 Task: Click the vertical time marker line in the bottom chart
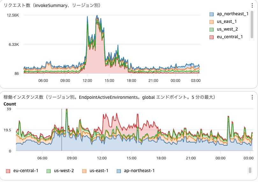pyautogui.click(x=62, y=129)
